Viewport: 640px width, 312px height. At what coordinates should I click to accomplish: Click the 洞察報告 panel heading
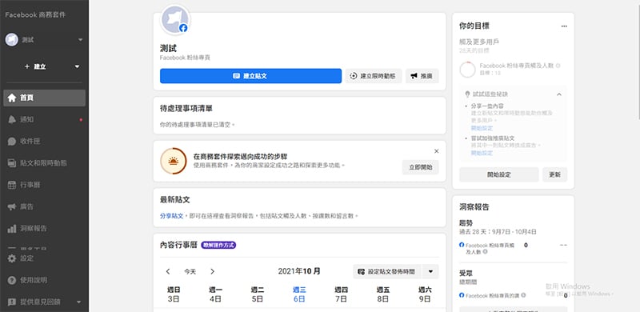474,207
